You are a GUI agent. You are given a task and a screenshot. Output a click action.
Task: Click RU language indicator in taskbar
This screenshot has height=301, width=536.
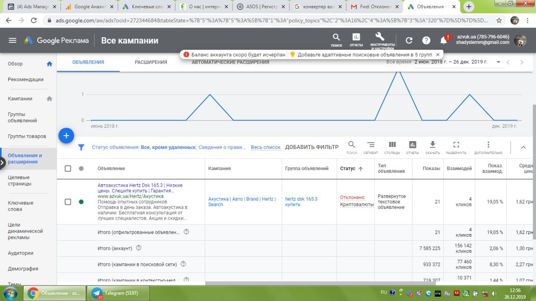(384, 292)
